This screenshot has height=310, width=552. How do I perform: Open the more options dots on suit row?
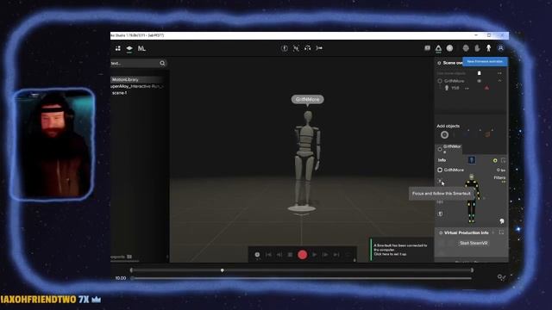(x=467, y=88)
